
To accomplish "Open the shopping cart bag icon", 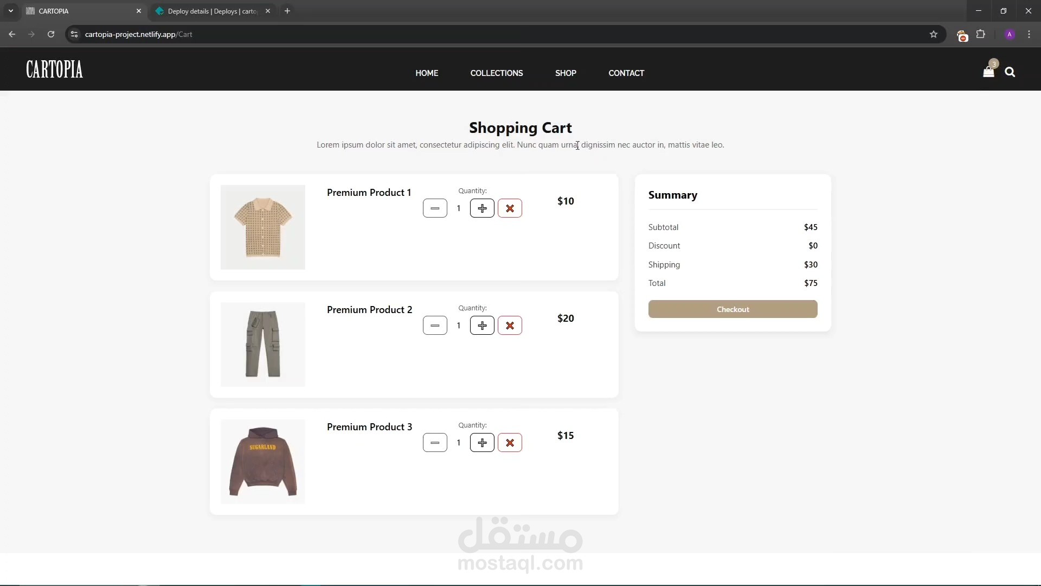I will point(988,72).
